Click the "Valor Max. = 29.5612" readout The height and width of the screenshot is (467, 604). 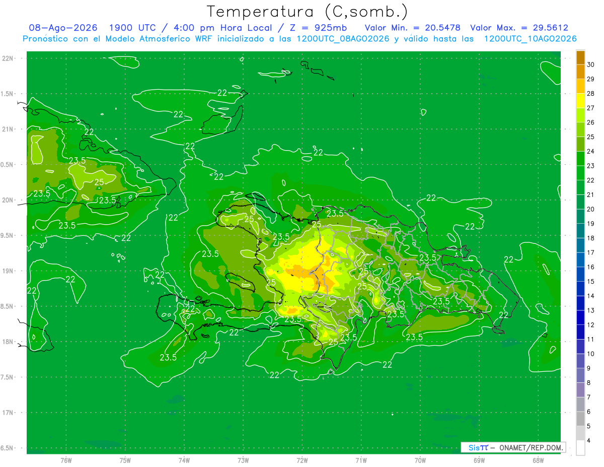(519, 28)
